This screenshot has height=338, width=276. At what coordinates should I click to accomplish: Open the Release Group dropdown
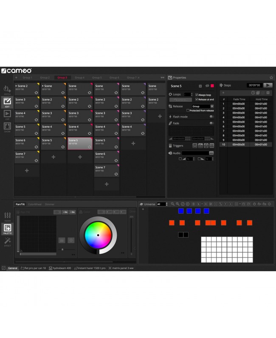point(203,106)
